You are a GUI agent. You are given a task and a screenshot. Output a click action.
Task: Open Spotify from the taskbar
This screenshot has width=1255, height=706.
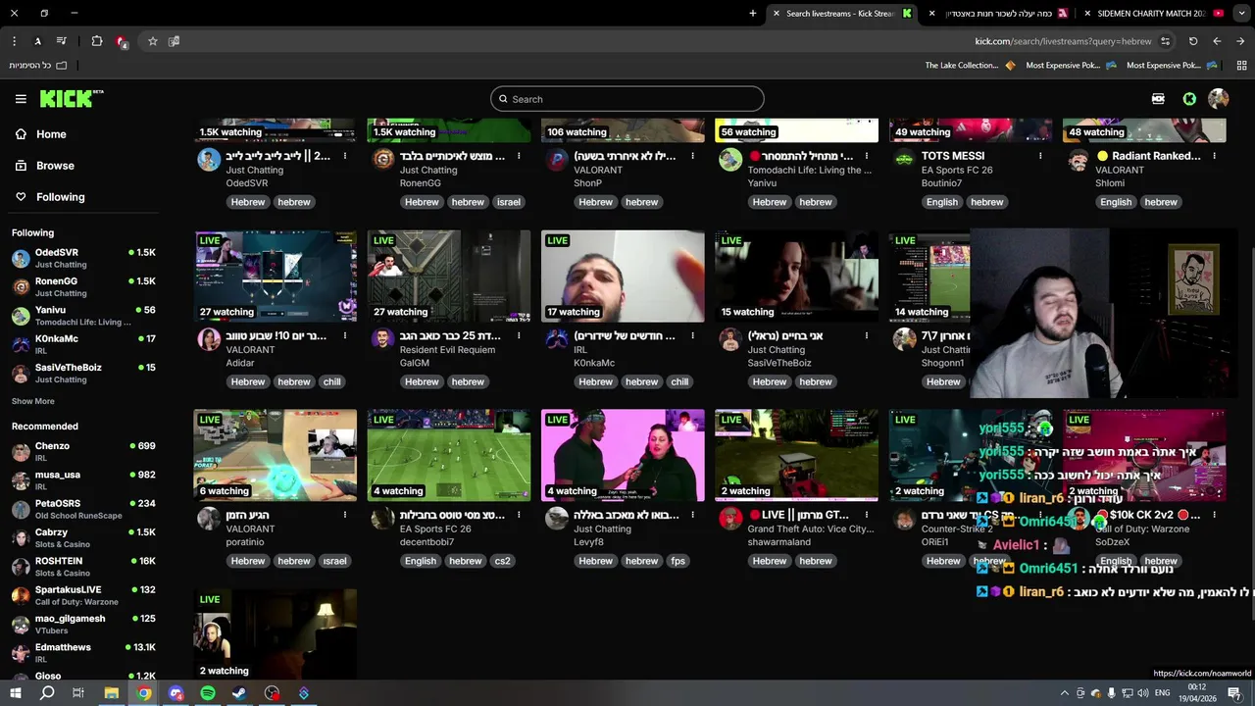208,693
